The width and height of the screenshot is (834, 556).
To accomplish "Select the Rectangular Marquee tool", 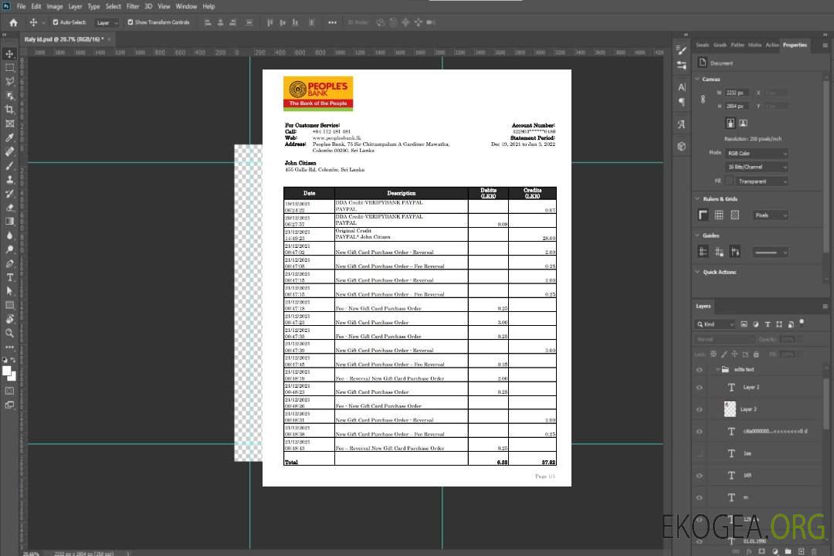I will coord(9,68).
